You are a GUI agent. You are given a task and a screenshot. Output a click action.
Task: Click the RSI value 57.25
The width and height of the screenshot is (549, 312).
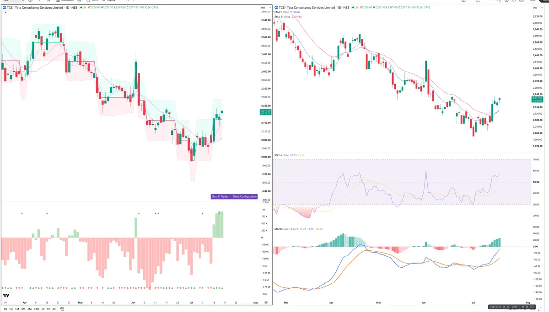(x=293, y=155)
